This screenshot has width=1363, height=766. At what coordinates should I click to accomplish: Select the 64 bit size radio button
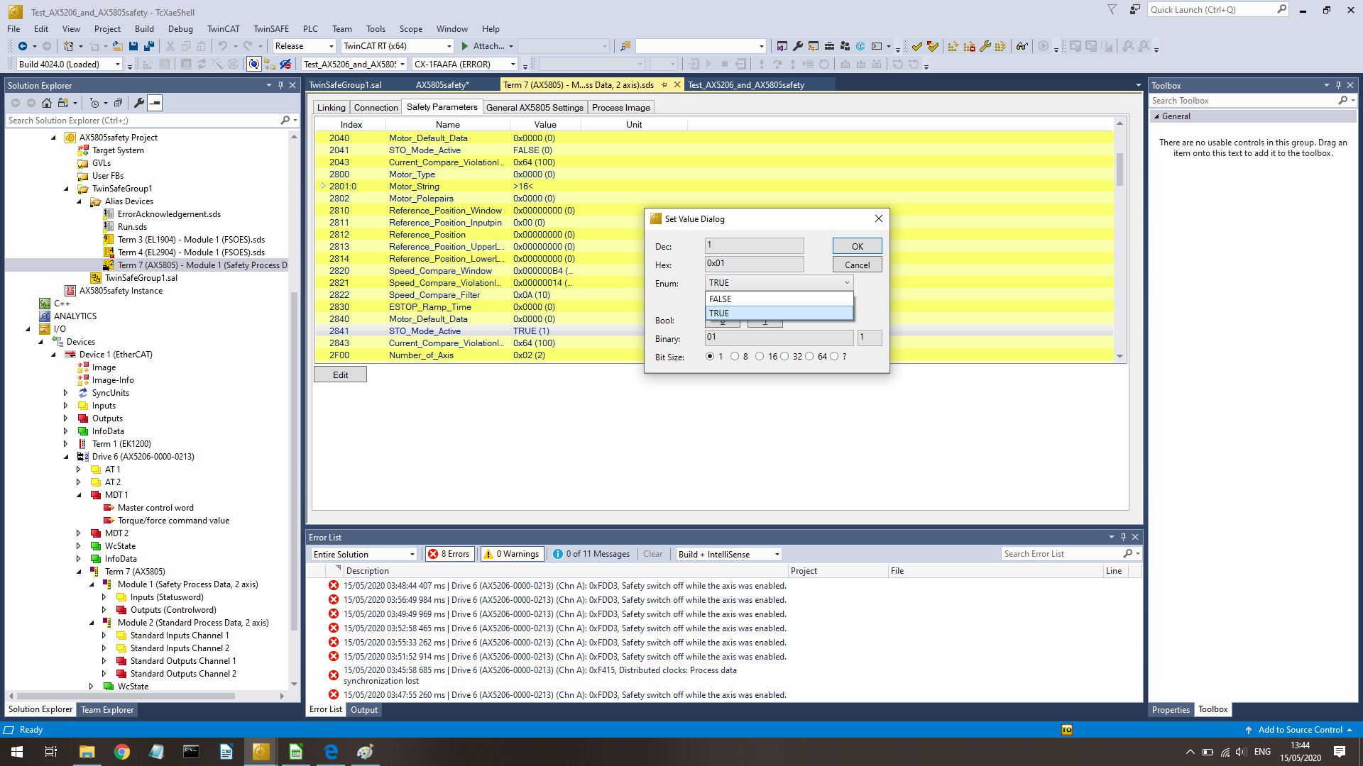[x=809, y=357]
